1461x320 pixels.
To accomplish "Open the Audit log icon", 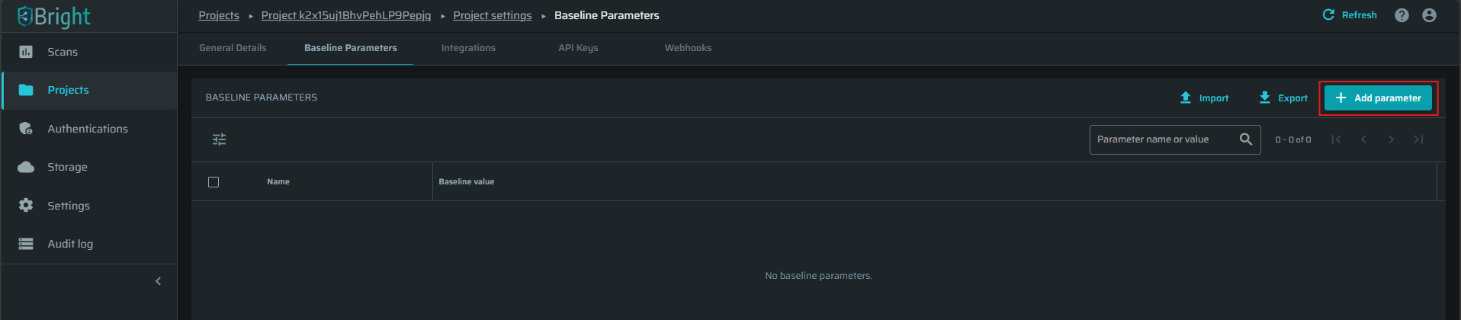I will click(26, 244).
